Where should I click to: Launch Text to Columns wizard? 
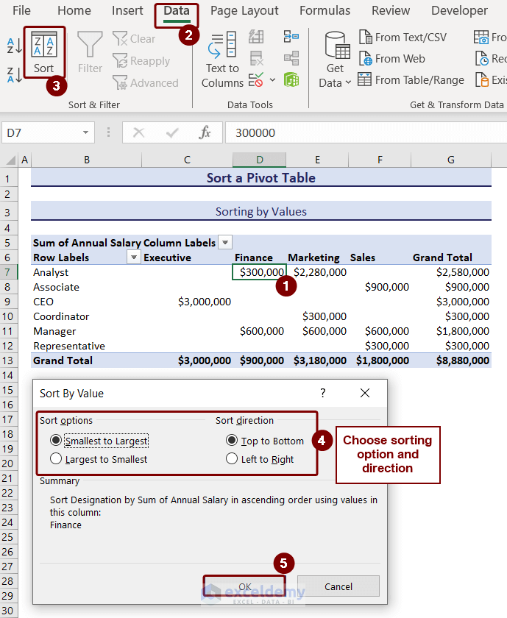[x=222, y=60]
